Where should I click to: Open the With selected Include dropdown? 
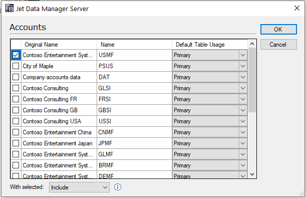tap(79, 187)
